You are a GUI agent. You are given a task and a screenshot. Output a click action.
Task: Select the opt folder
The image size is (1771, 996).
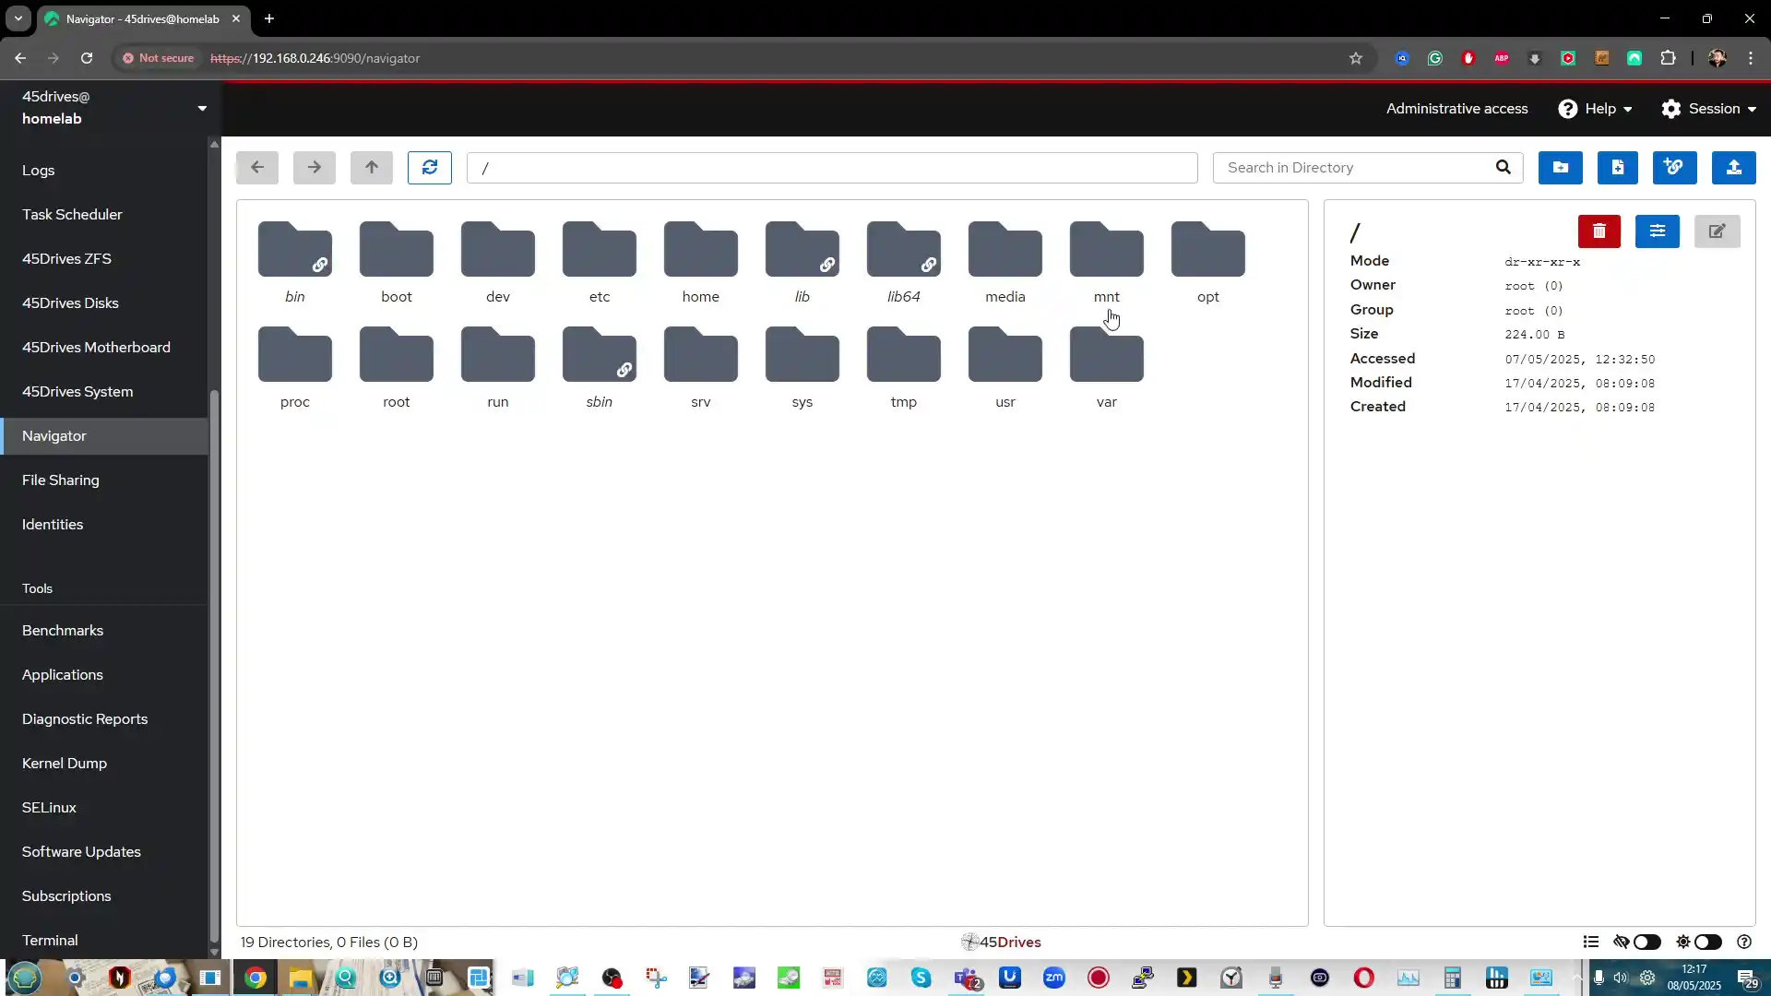coord(1208,262)
